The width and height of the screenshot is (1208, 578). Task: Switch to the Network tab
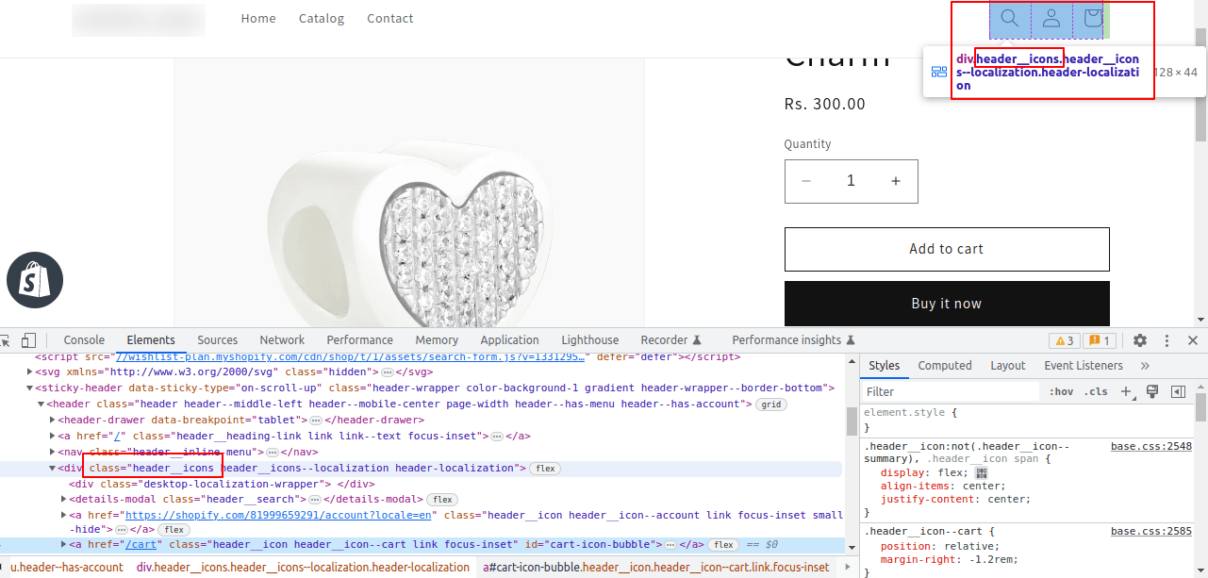(x=282, y=340)
